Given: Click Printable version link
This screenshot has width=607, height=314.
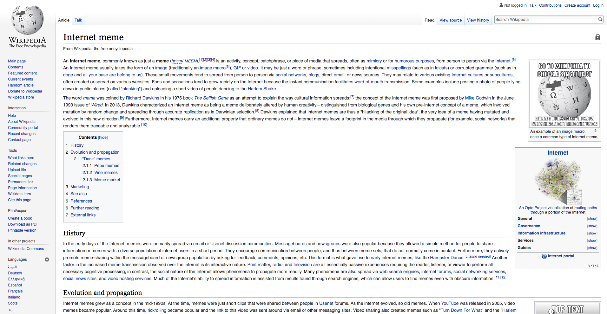Looking at the screenshot, I should (x=22, y=230).
